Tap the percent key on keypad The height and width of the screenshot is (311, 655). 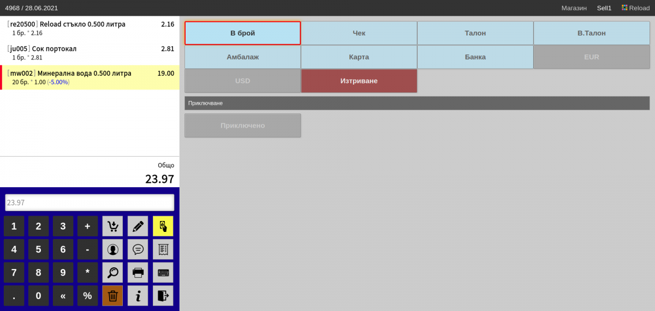coord(87,296)
